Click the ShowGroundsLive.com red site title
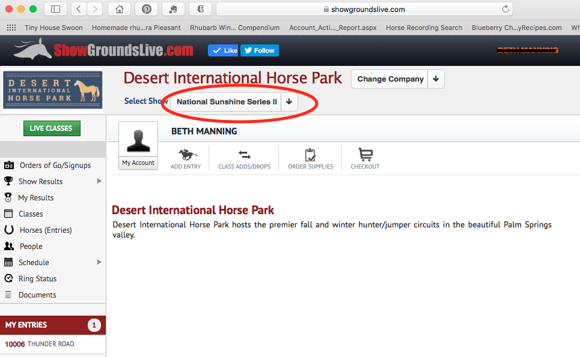The width and height of the screenshot is (580, 357). click(124, 50)
